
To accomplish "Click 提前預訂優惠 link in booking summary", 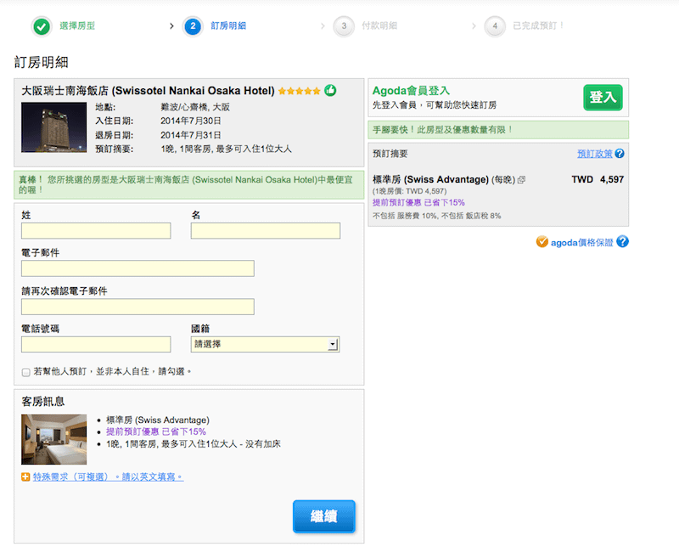I will tap(418, 202).
